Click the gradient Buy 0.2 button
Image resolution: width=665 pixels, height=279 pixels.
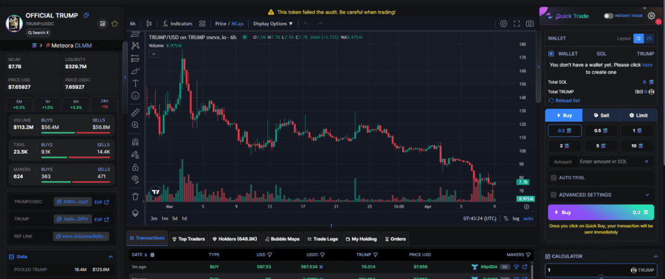601,212
